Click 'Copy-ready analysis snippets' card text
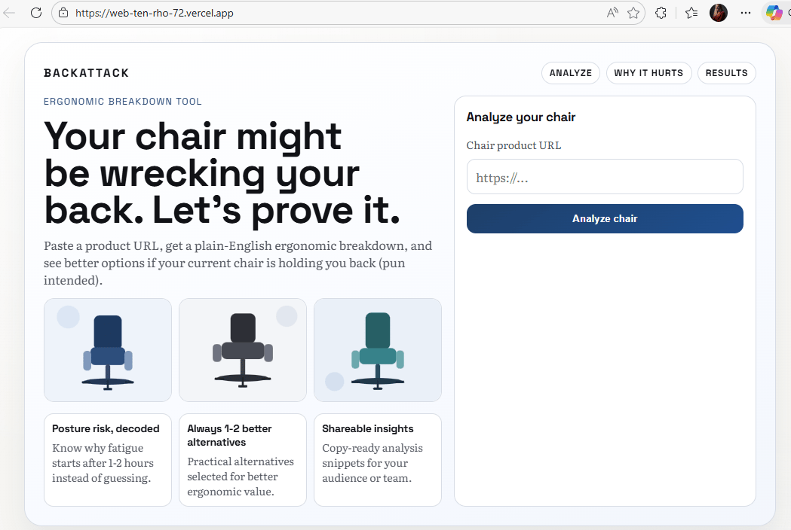 click(x=373, y=463)
